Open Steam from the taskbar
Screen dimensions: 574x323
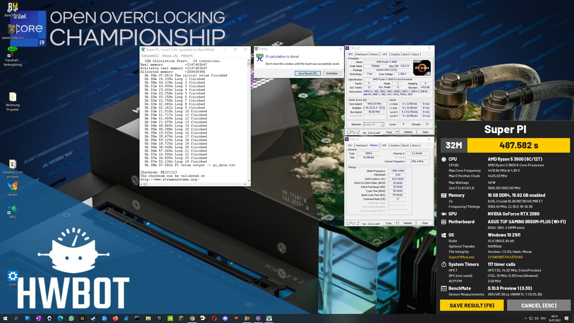click(x=93, y=319)
